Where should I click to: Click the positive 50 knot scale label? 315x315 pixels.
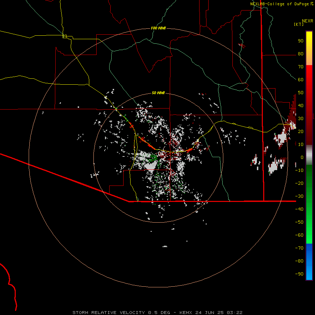(301, 93)
